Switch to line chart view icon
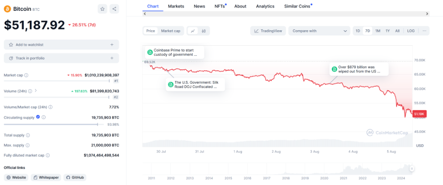Image resolution: width=443 pixels, height=185 pixels. [x=193, y=31]
